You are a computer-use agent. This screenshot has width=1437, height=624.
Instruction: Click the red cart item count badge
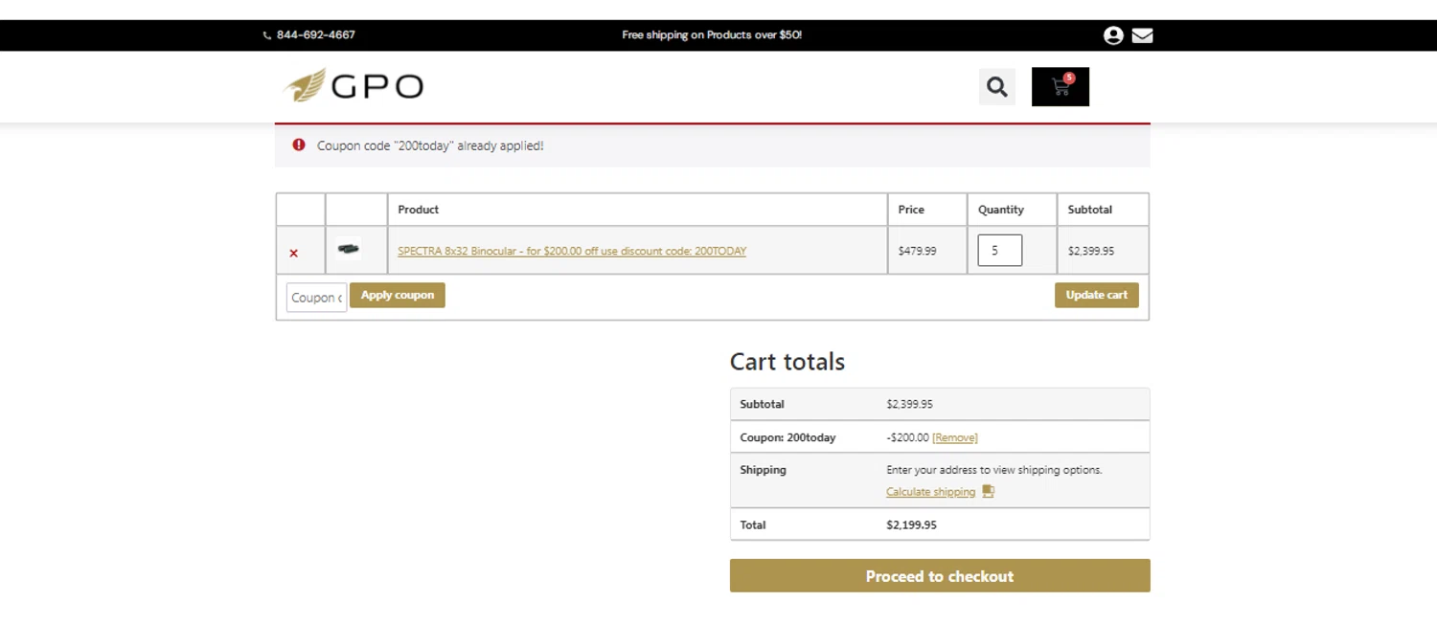(x=1069, y=78)
